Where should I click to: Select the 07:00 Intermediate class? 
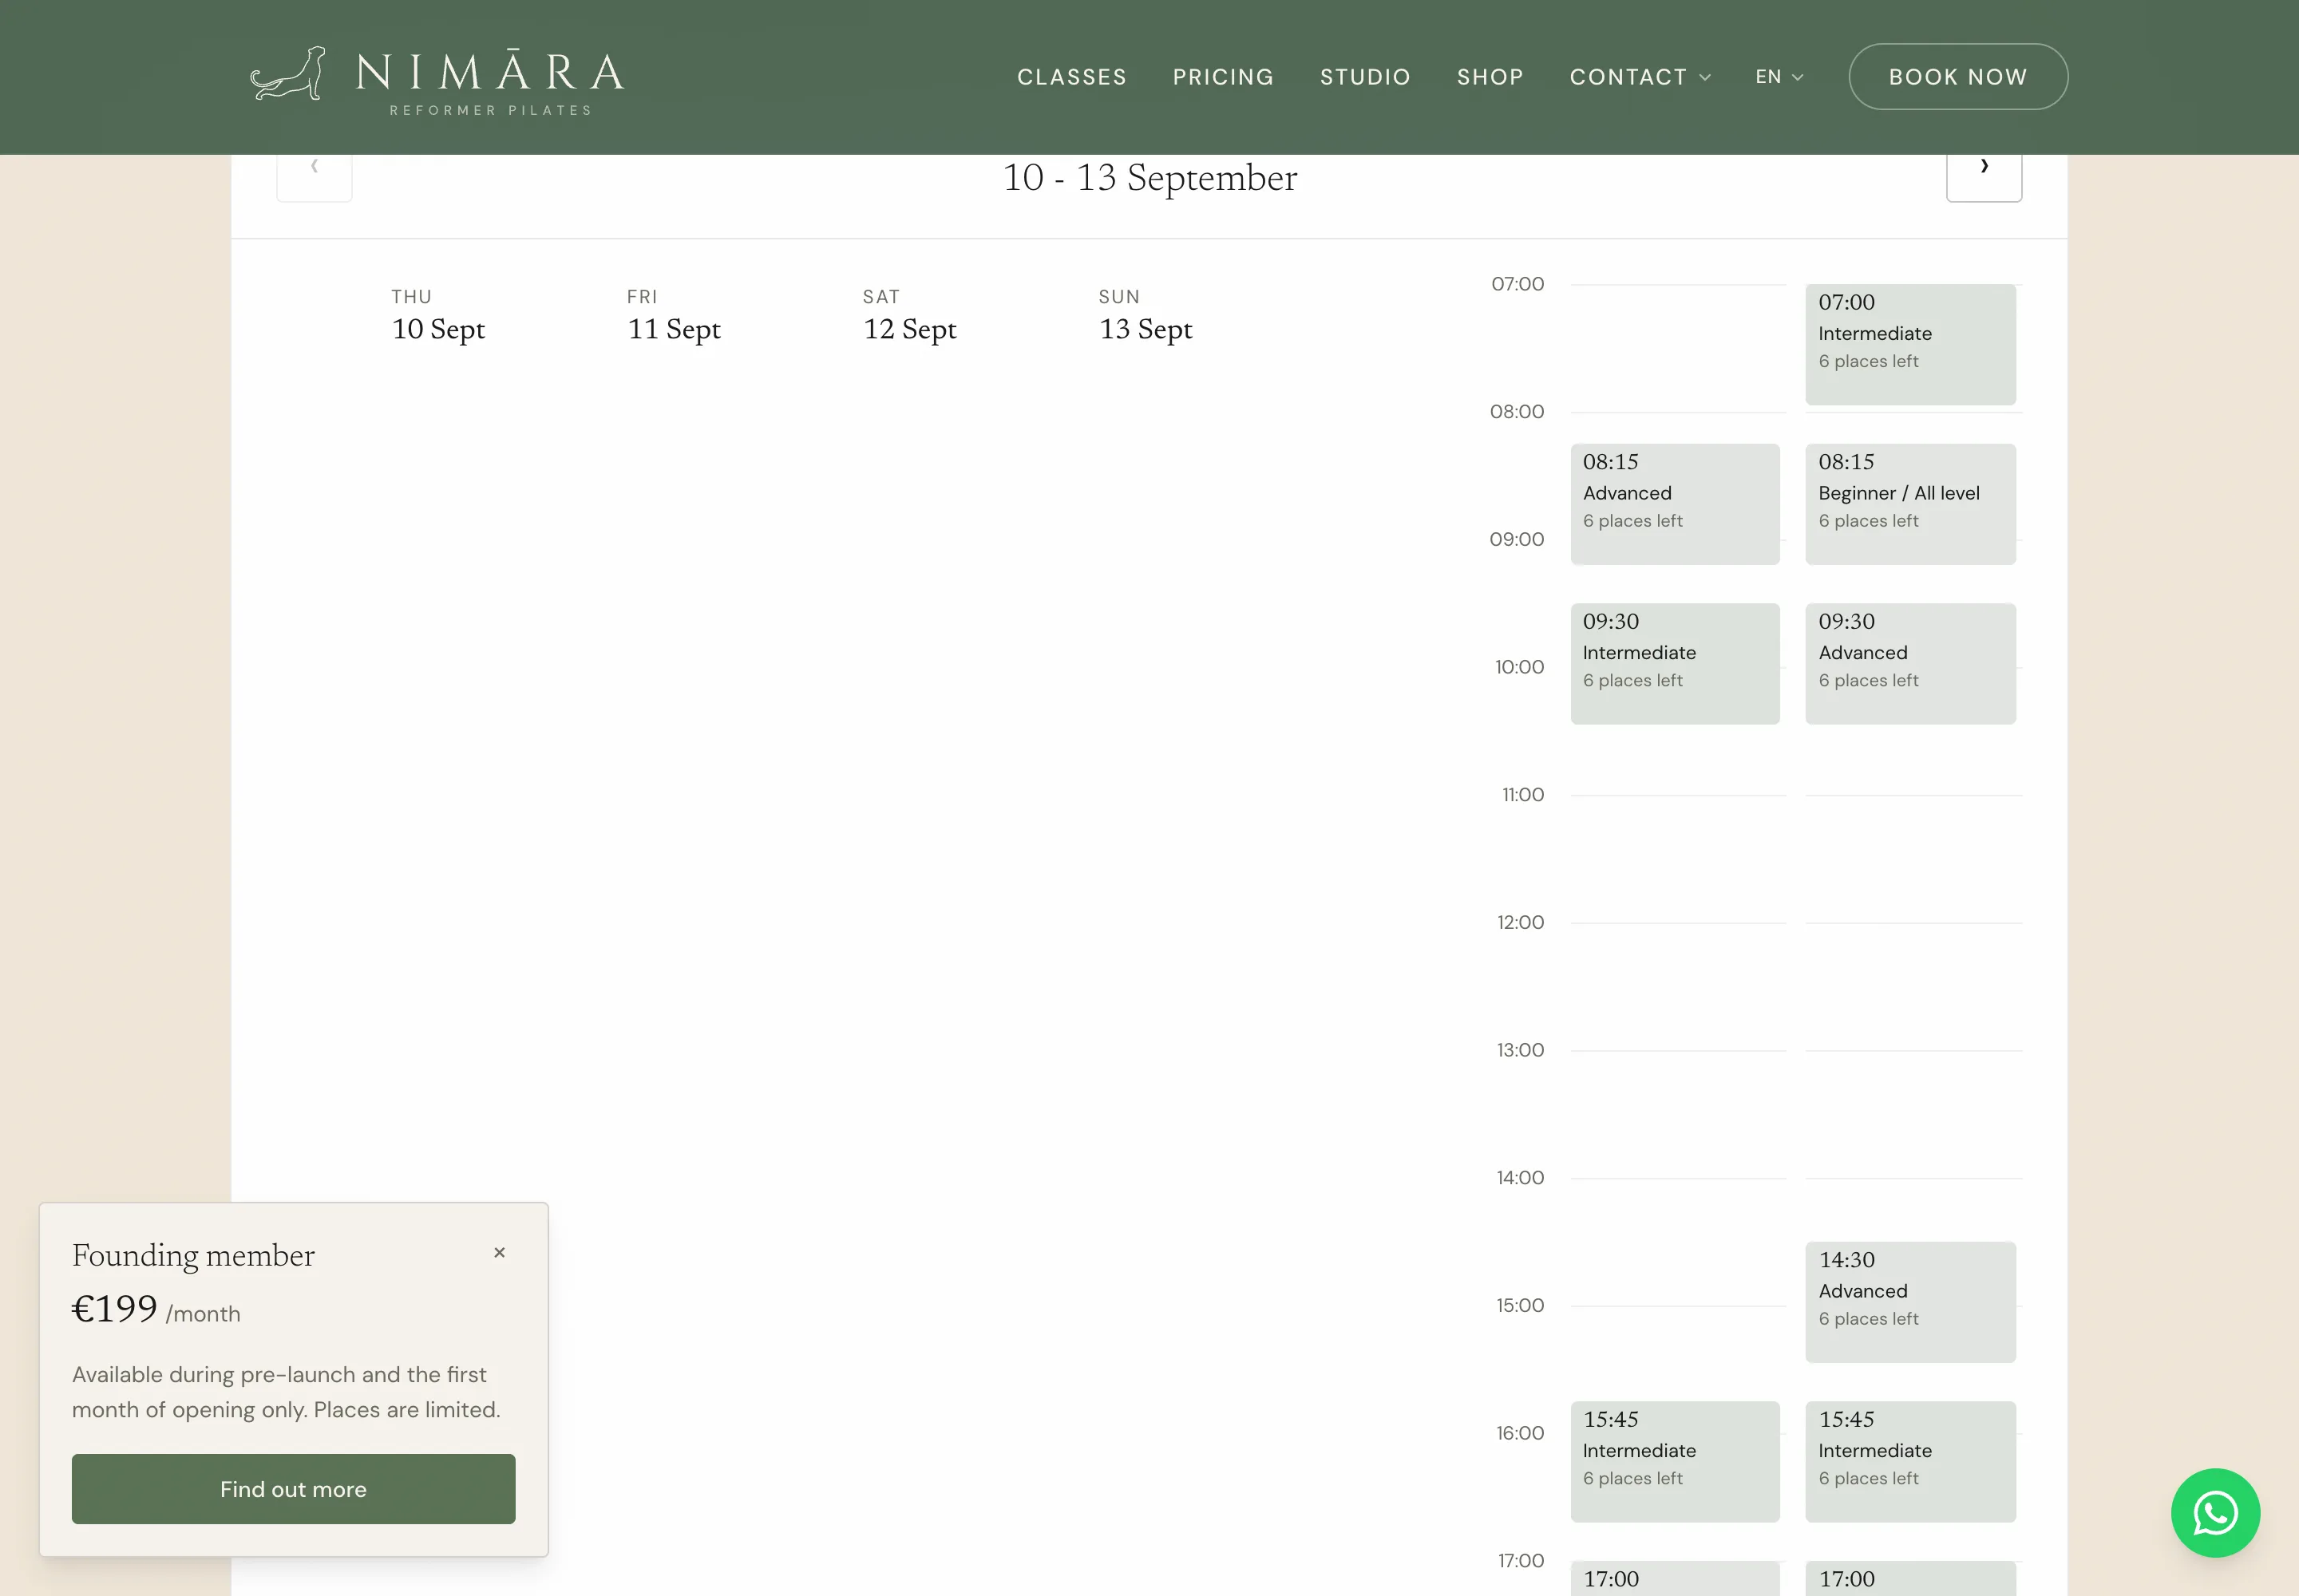point(1909,344)
